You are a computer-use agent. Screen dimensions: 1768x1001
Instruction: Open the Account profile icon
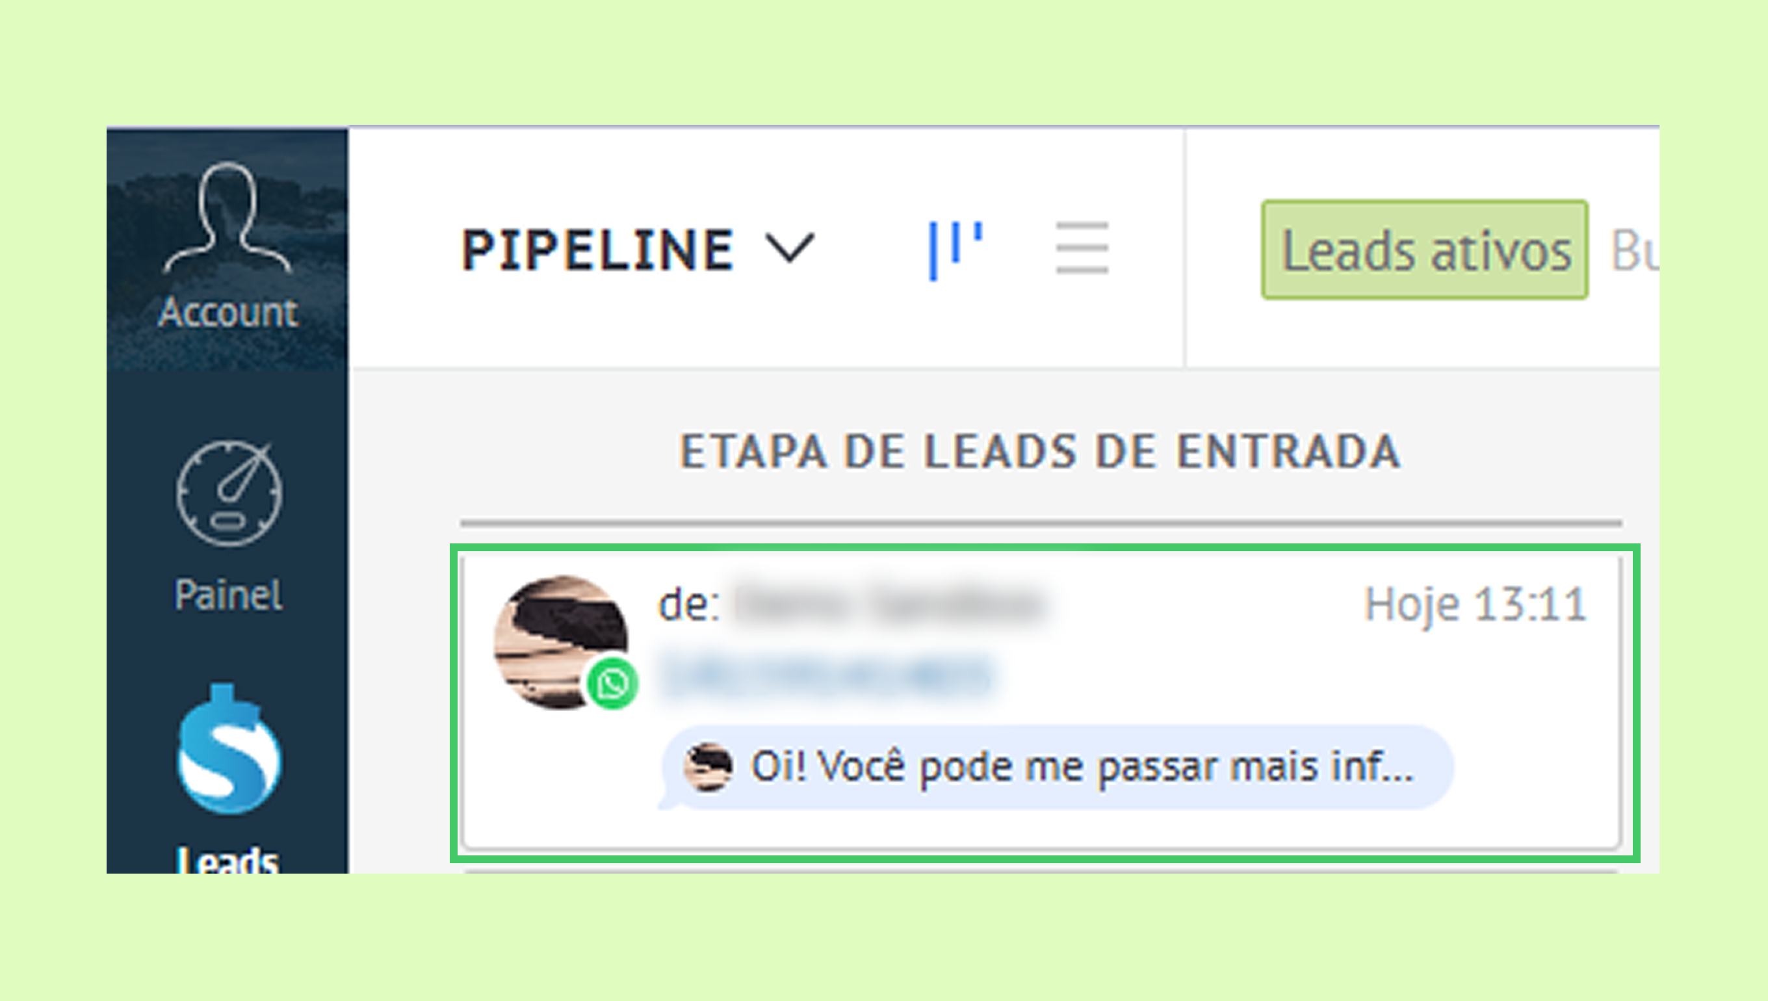[x=227, y=218]
